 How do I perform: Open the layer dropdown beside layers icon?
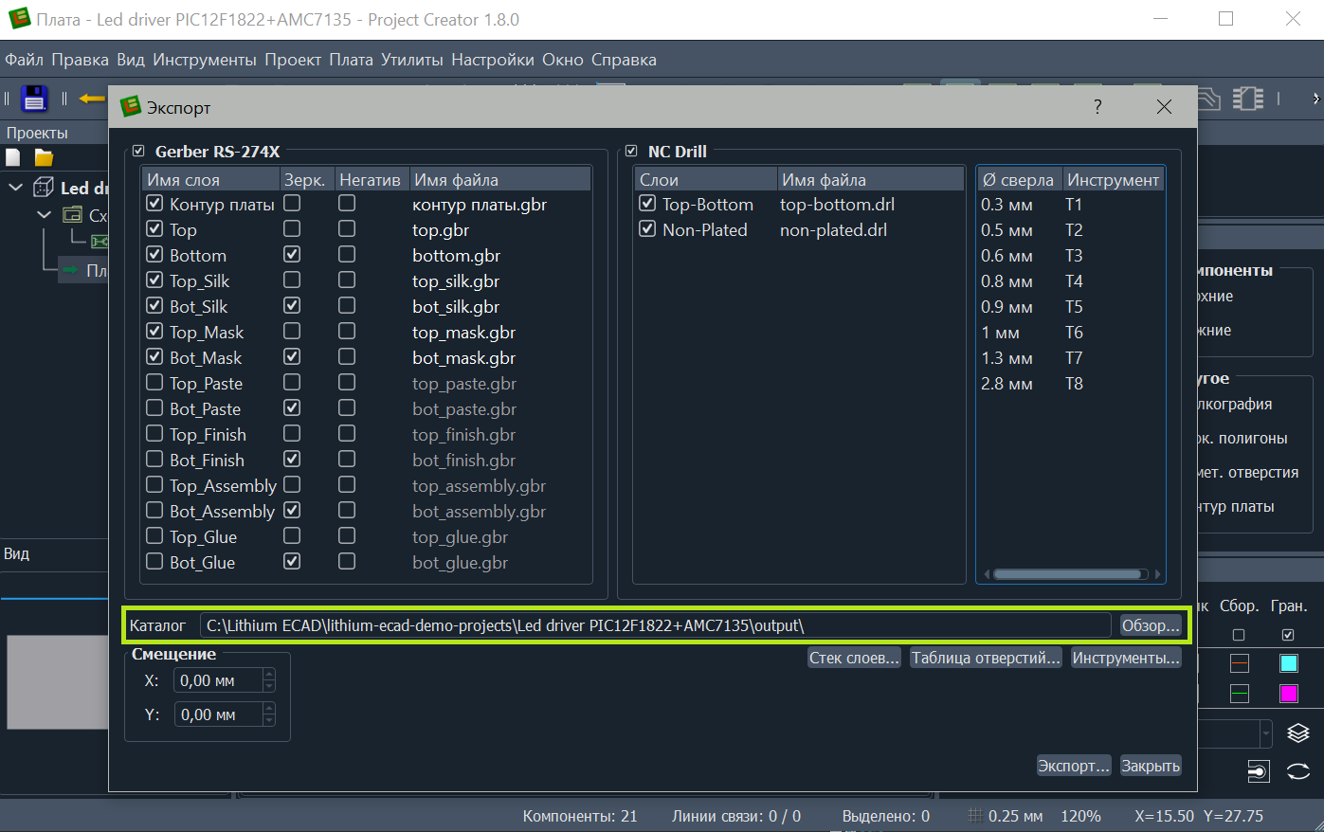click(x=1265, y=733)
